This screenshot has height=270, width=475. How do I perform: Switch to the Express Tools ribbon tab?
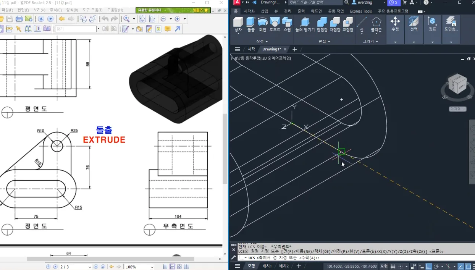click(361, 11)
